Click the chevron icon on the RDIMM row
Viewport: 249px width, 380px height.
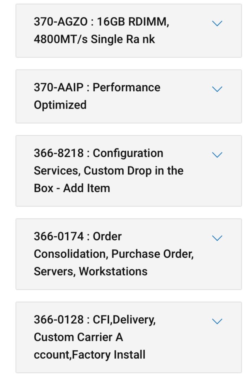[217, 23]
